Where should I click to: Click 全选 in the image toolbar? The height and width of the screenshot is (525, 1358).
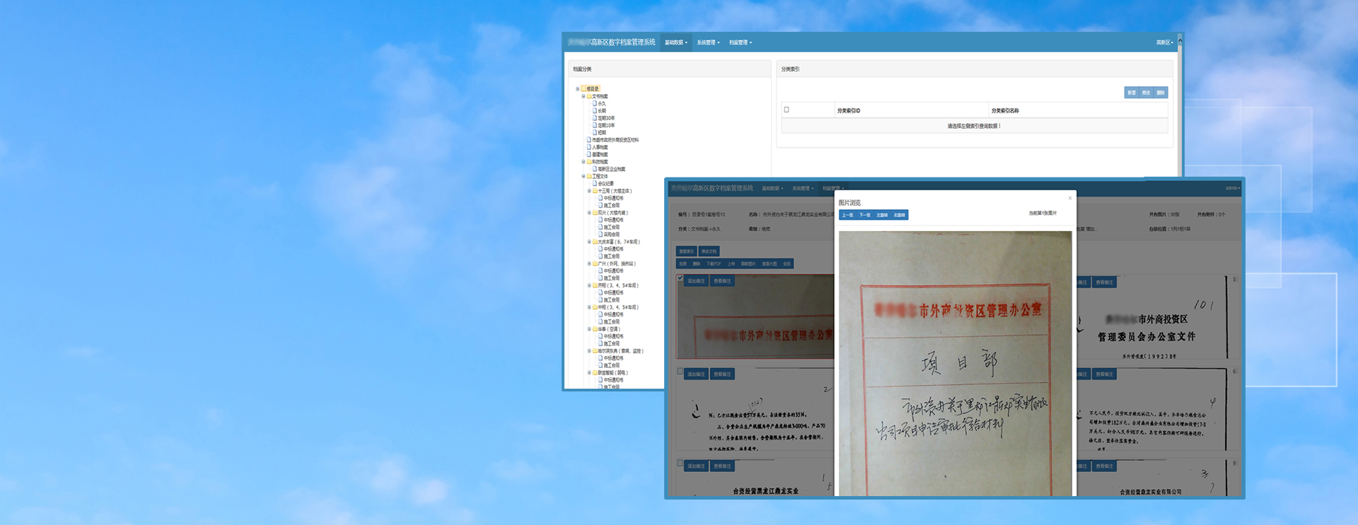[x=787, y=264]
